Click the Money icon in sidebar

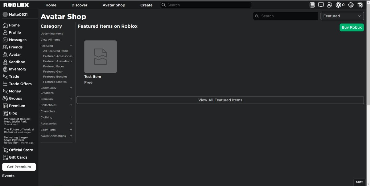(5, 91)
